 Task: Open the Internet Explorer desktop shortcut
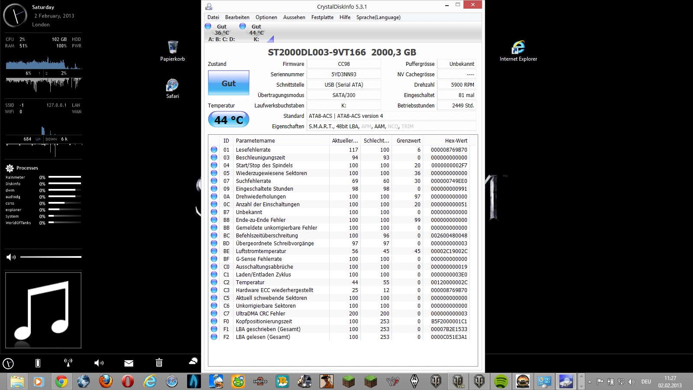click(518, 51)
